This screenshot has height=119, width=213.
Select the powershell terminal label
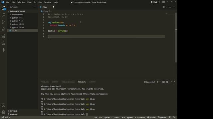150,82
